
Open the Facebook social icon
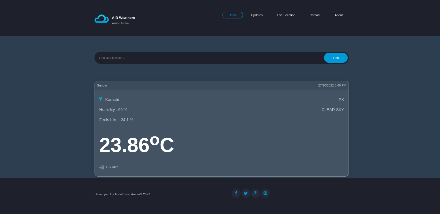236,193
